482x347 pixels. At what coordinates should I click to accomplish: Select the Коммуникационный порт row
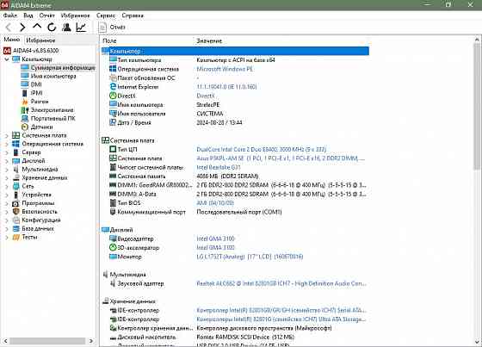[235, 212]
